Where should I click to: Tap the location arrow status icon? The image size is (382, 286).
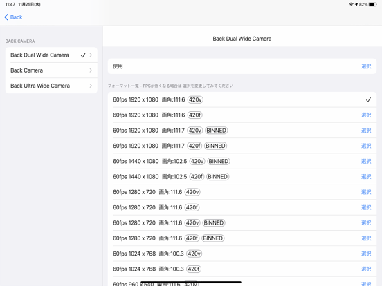click(x=356, y=4)
